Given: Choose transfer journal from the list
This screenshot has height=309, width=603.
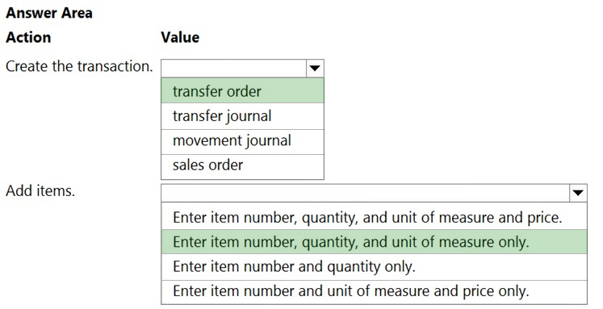Looking at the screenshot, I should (242, 116).
